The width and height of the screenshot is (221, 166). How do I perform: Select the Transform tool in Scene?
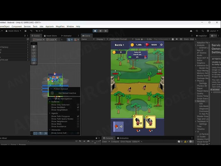(34, 63)
